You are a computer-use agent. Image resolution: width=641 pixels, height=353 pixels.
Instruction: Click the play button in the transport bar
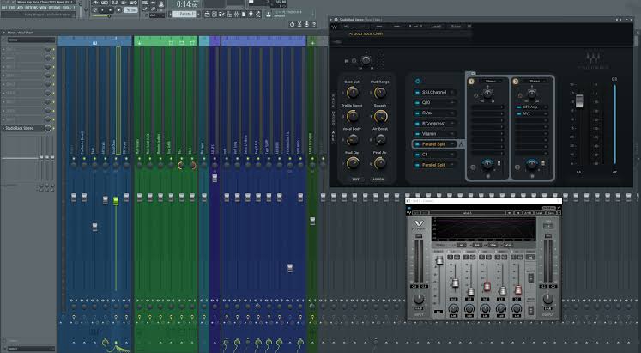(103, 9)
